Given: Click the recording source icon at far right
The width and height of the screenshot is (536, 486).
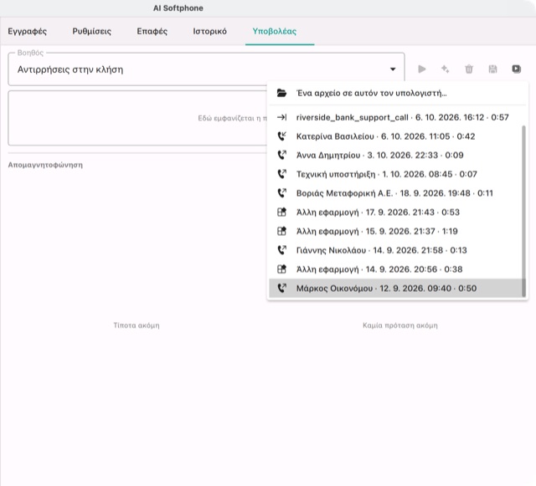Looking at the screenshot, I should tap(516, 69).
